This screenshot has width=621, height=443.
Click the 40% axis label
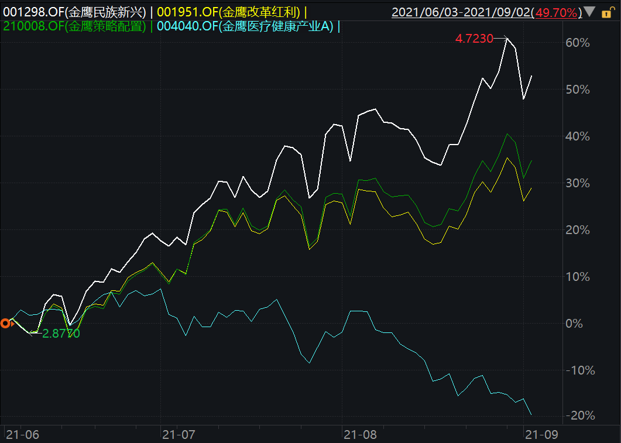coord(578,136)
